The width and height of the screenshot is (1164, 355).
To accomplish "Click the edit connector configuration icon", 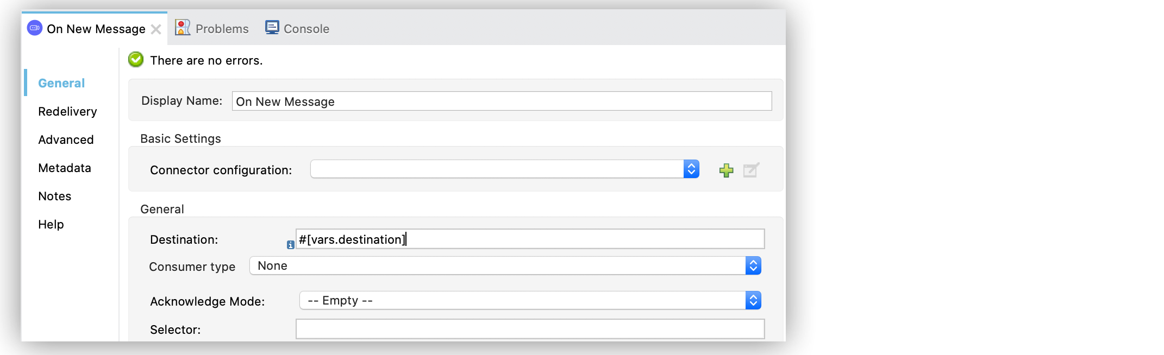I will pos(751,170).
